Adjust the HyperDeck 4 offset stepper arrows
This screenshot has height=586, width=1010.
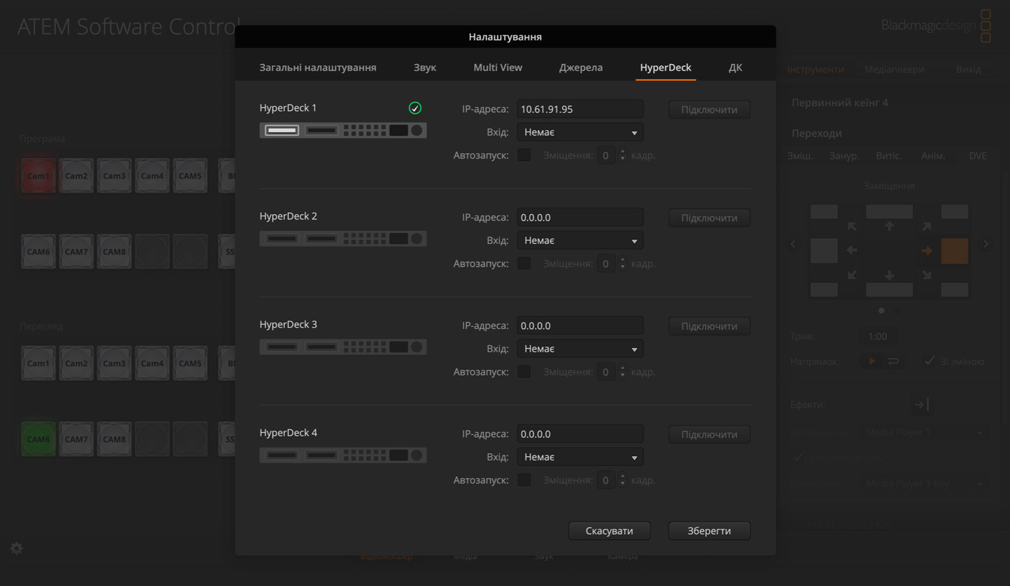pos(622,480)
